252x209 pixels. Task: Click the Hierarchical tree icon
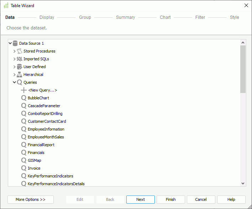[x=20, y=75]
